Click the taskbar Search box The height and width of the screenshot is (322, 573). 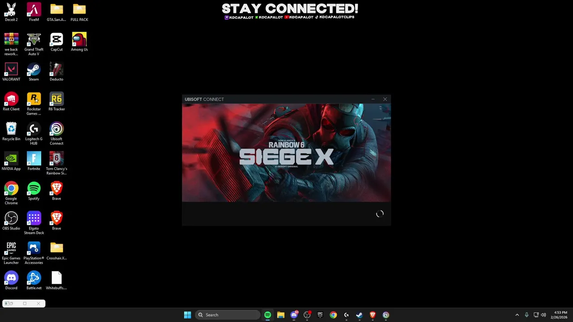point(227,315)
